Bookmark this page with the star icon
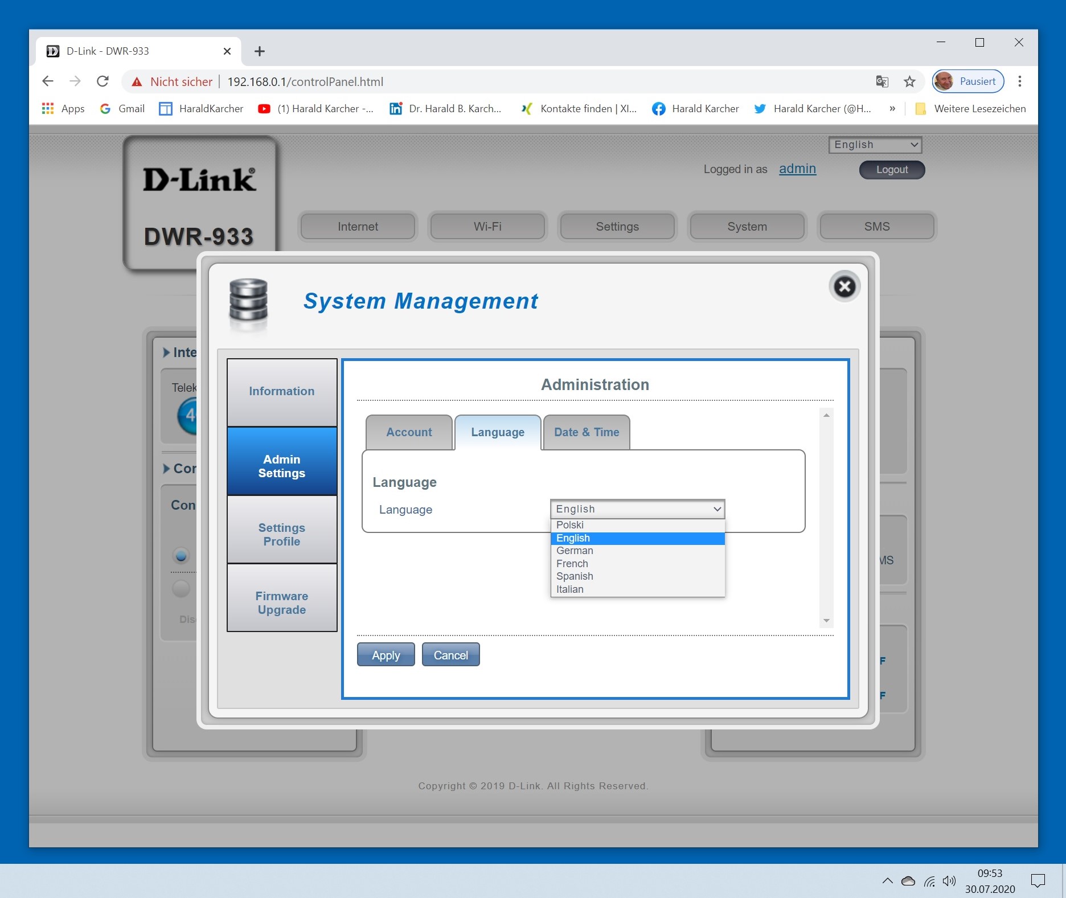The image size is (1066, 898). point(909,81)
